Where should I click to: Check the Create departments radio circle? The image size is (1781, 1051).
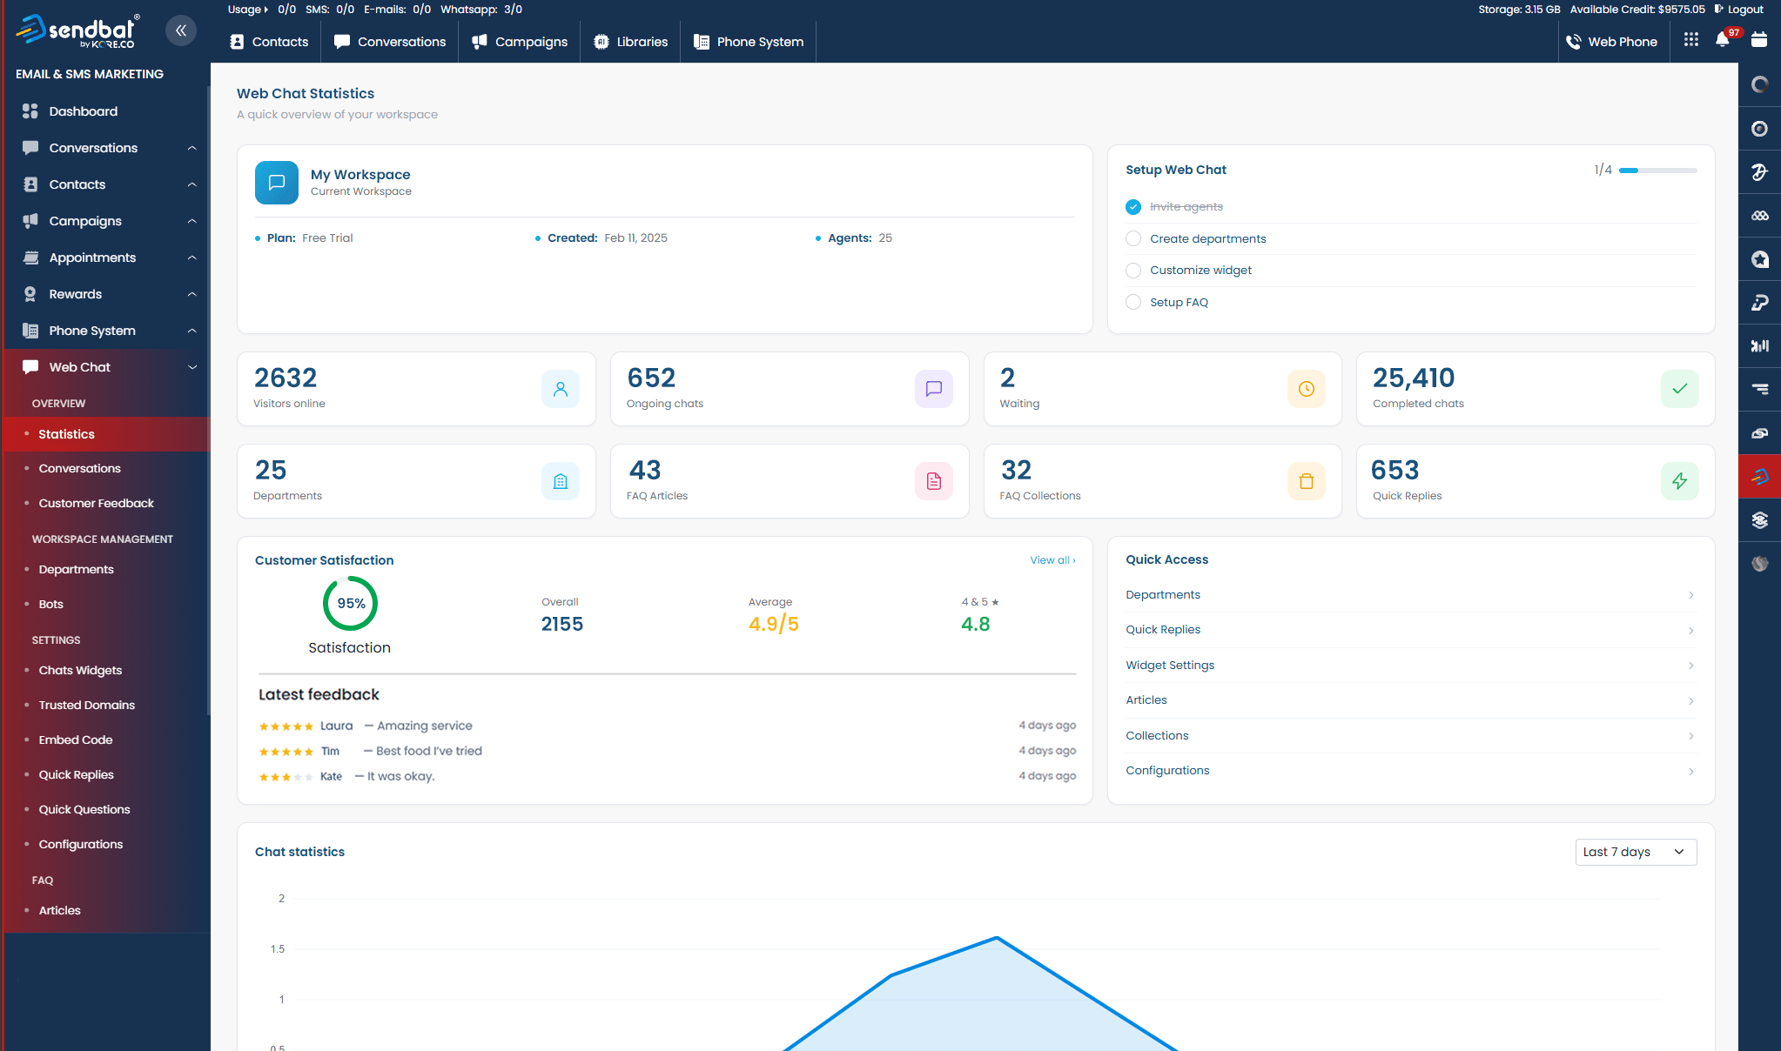click(1133, 238)
